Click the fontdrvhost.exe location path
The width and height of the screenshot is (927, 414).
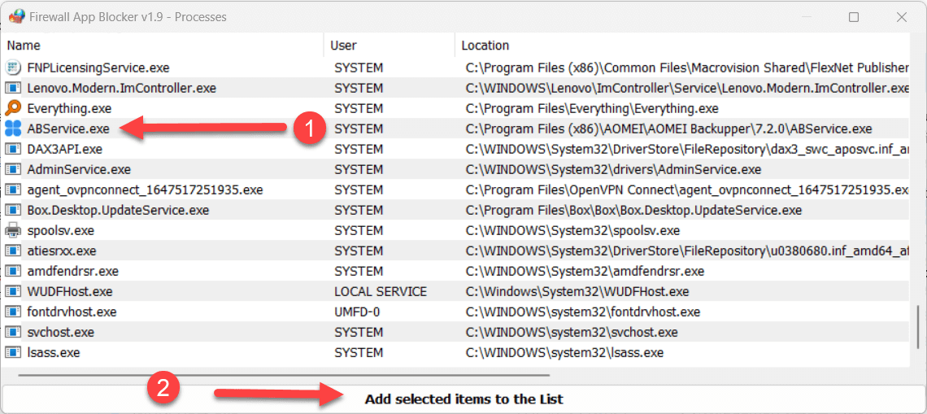[582, 312]
